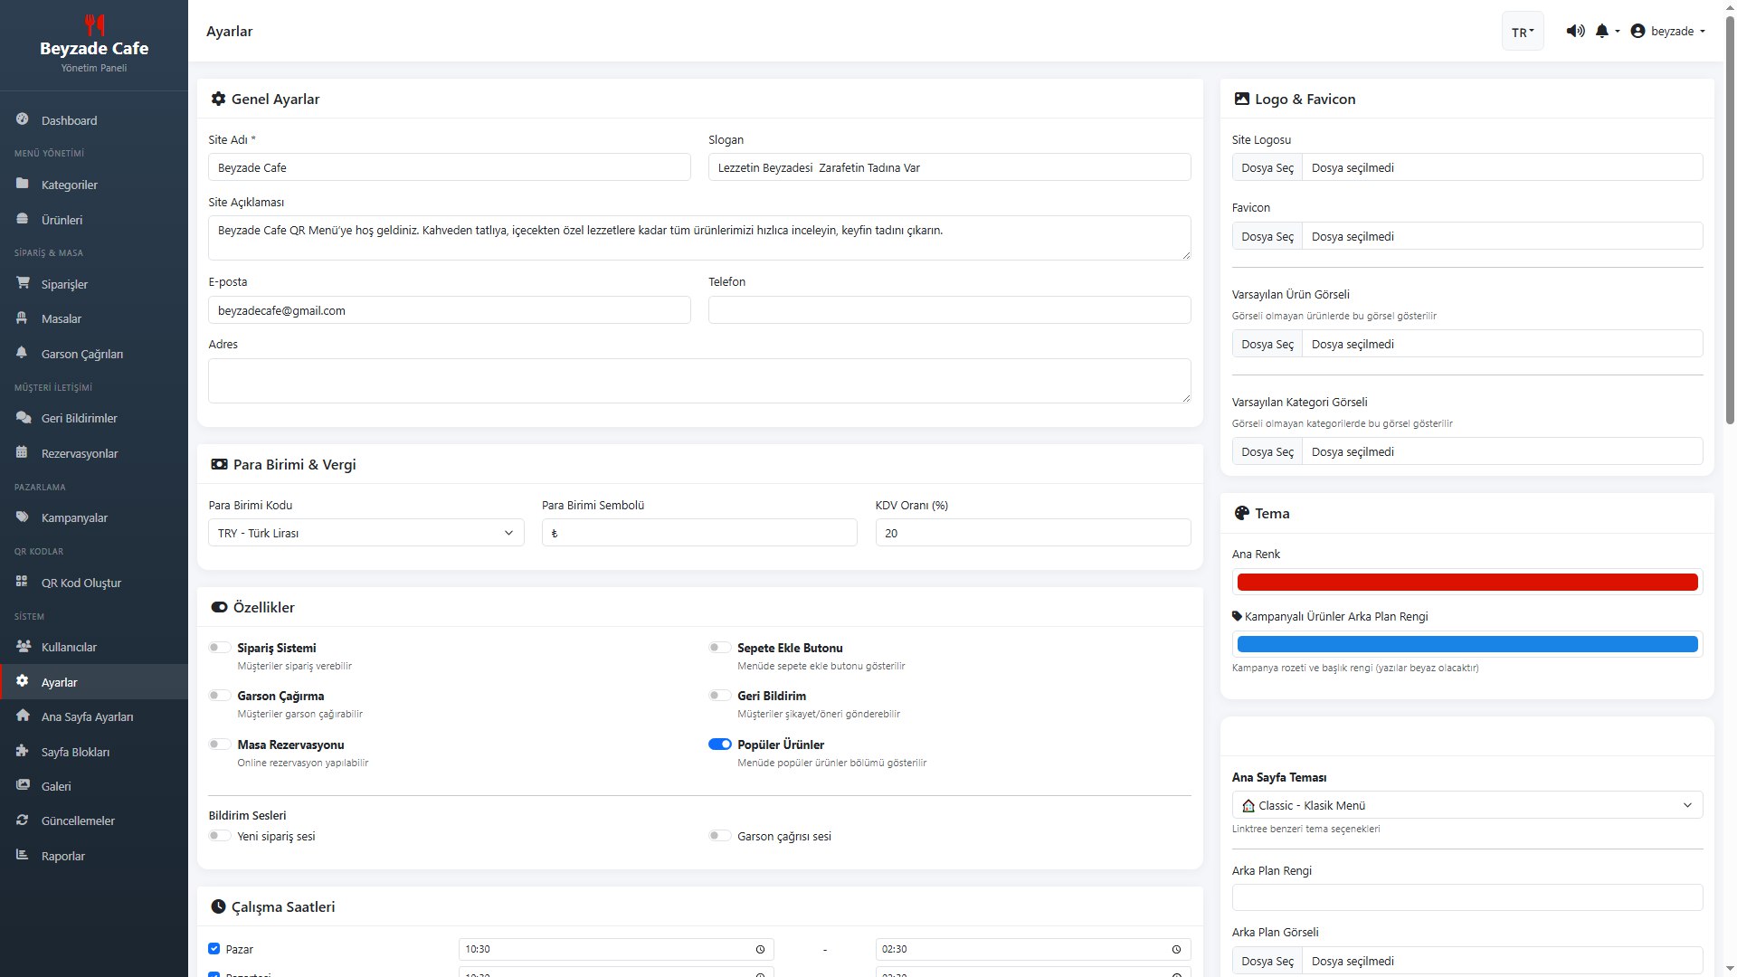Go to Kategoriler in the sidebar

(70, 185)
